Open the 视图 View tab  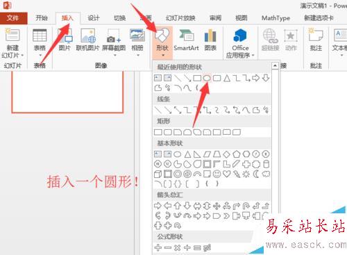point(242,18)
